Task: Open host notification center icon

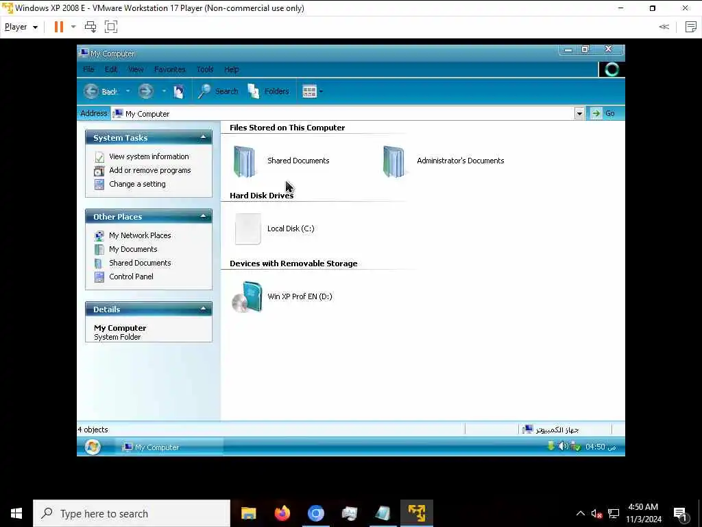Action: click(681, 514)
